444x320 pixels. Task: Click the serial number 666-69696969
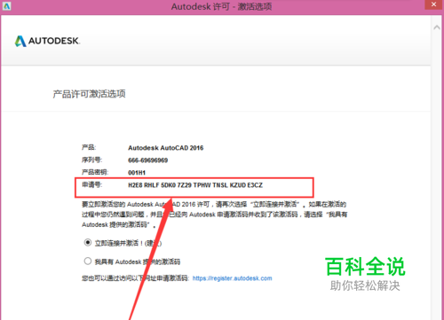click(x=147, y=160)
